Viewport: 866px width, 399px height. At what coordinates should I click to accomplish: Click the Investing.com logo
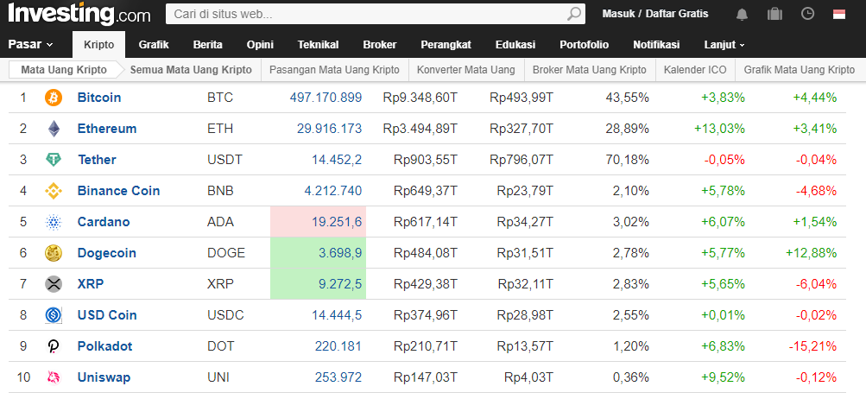[79, 14]
